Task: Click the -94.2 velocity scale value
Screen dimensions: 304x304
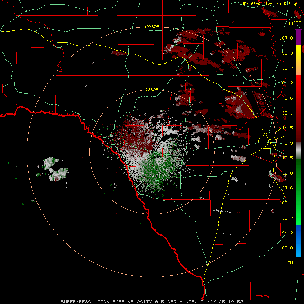Action: point(286,233)
